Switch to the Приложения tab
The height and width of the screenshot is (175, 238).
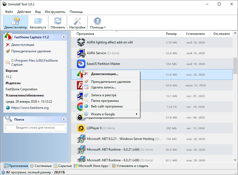coord(16,166)
